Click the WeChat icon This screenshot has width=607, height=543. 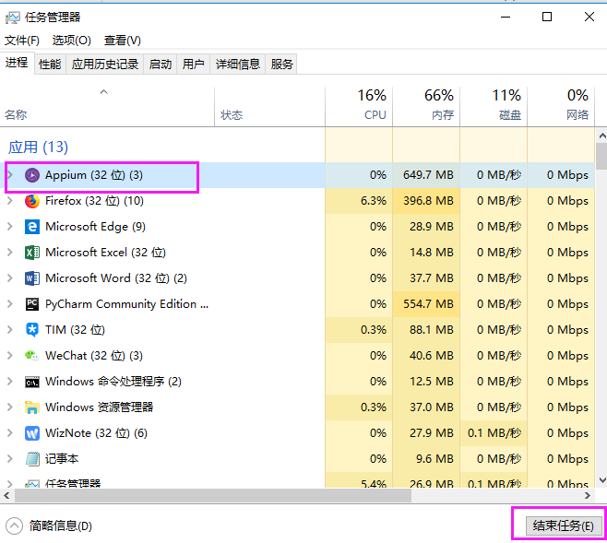pyautogui.click(x=32, y=356)
